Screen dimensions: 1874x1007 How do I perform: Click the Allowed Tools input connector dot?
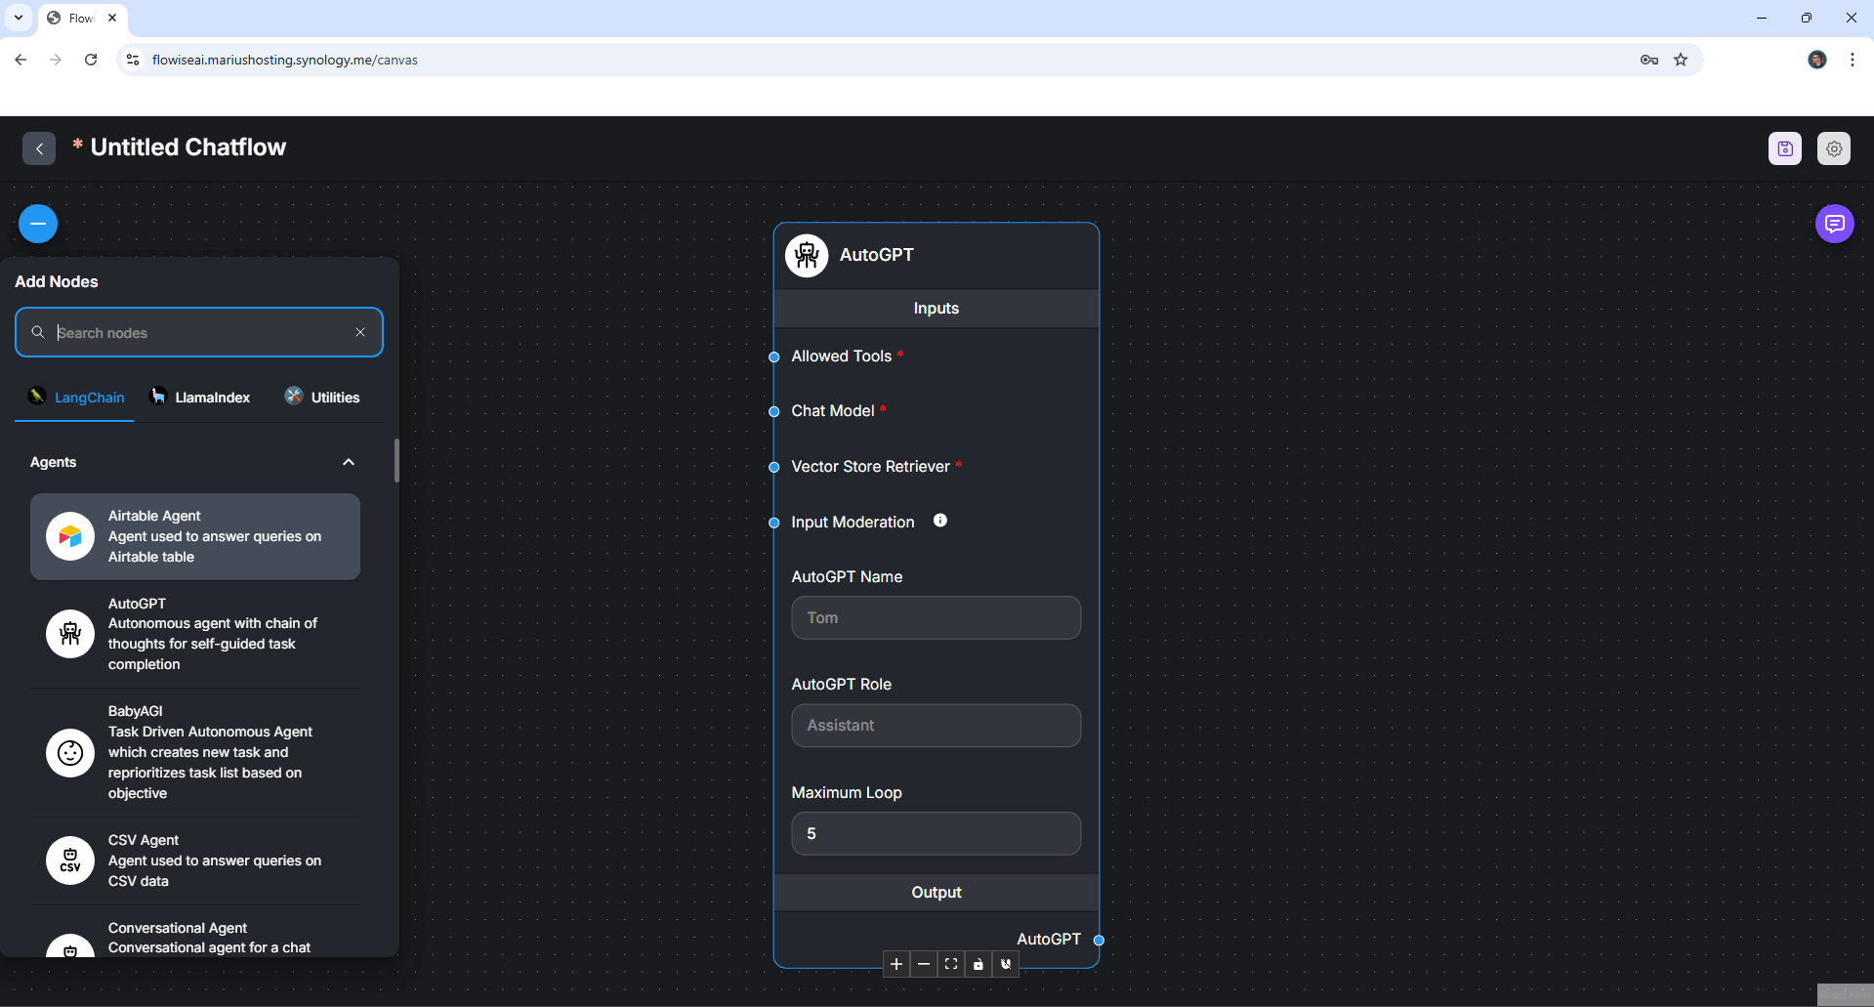(774, 357)
